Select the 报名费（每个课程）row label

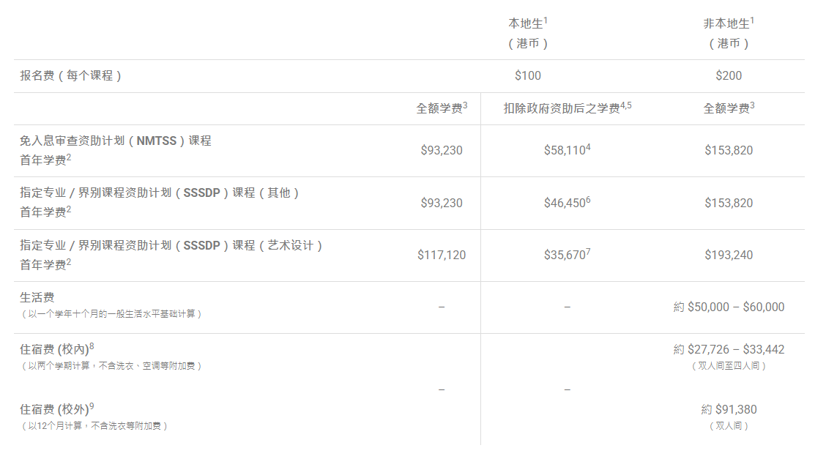tap(71, 75)
